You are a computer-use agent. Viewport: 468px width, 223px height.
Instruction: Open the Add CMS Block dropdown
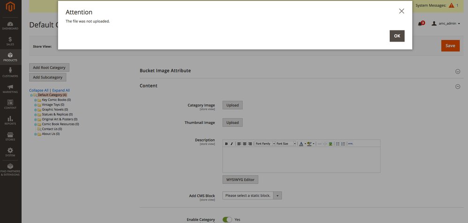click(252, 195)
